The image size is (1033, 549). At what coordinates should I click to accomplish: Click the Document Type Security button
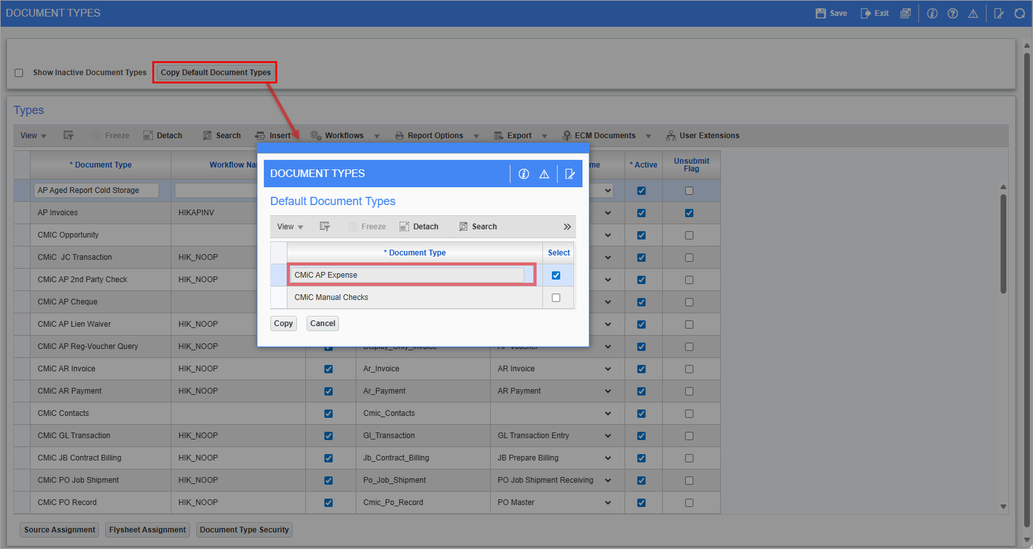point(244,530)
